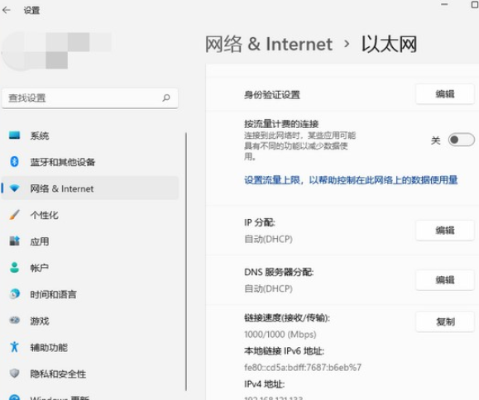The height and width of the screenshot is (400, 479).
Task: Click the back arrow icon
Action: 6,10
